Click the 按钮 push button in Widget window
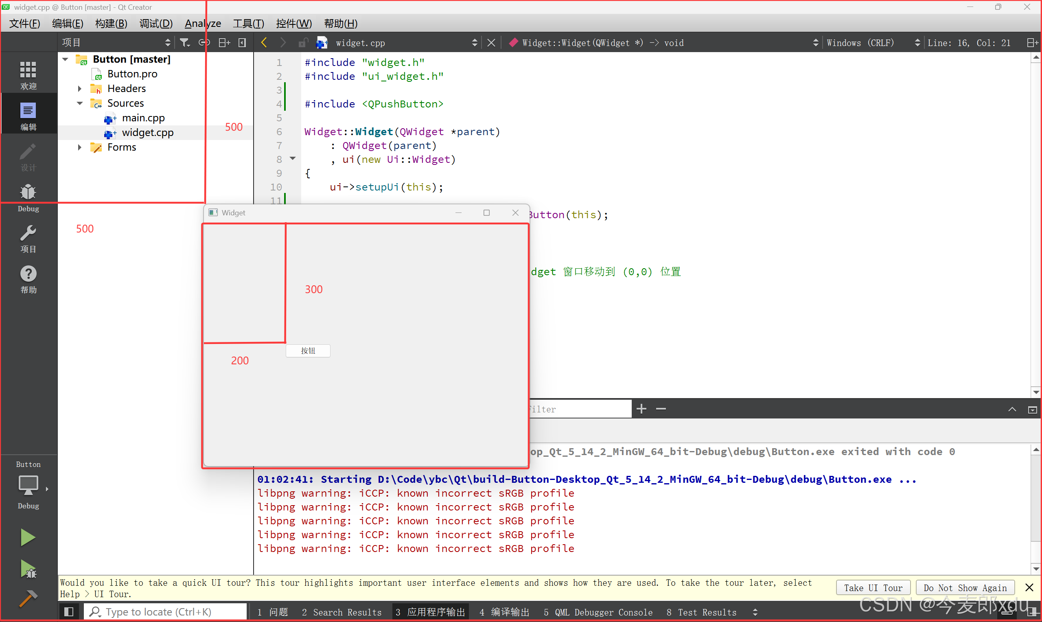 (x=308, y=350)
